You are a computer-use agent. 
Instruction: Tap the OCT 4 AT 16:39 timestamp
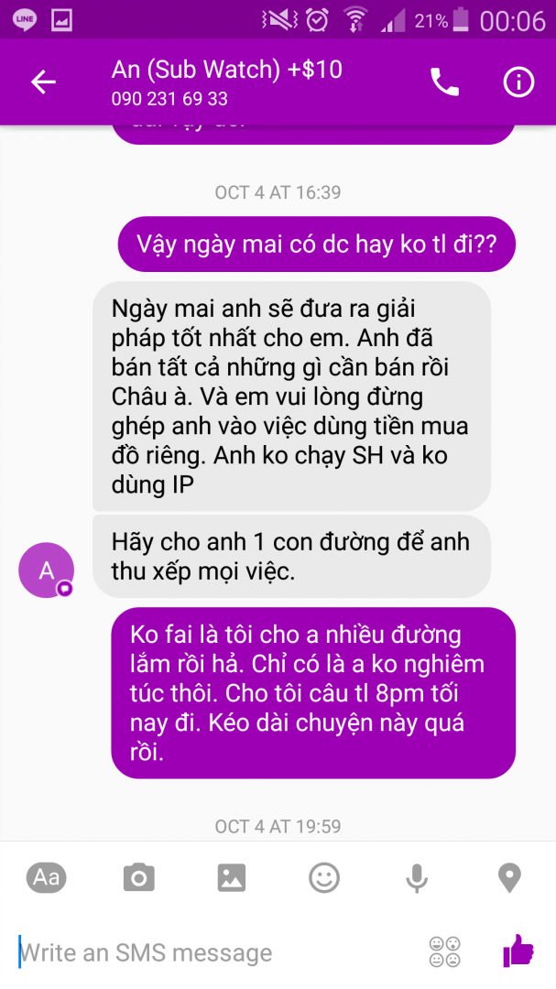point(278,191)
